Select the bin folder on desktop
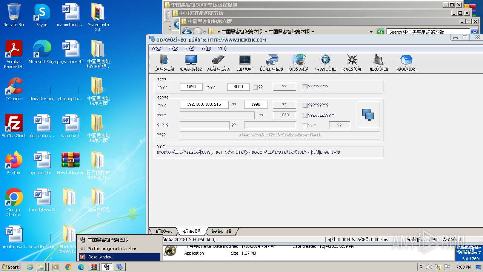The image size is (483, 272). coord(70,200)
